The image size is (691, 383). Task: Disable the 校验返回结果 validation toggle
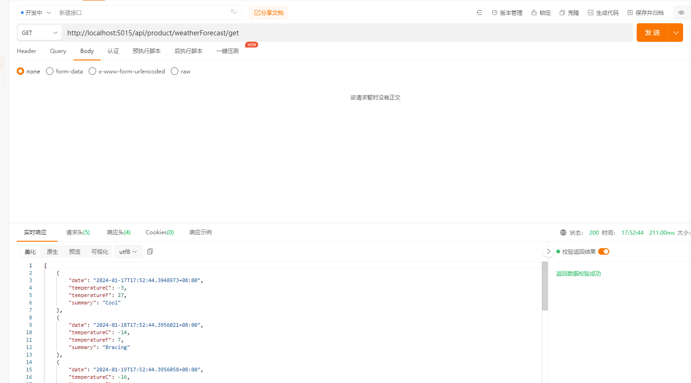[x=603, y=251]
